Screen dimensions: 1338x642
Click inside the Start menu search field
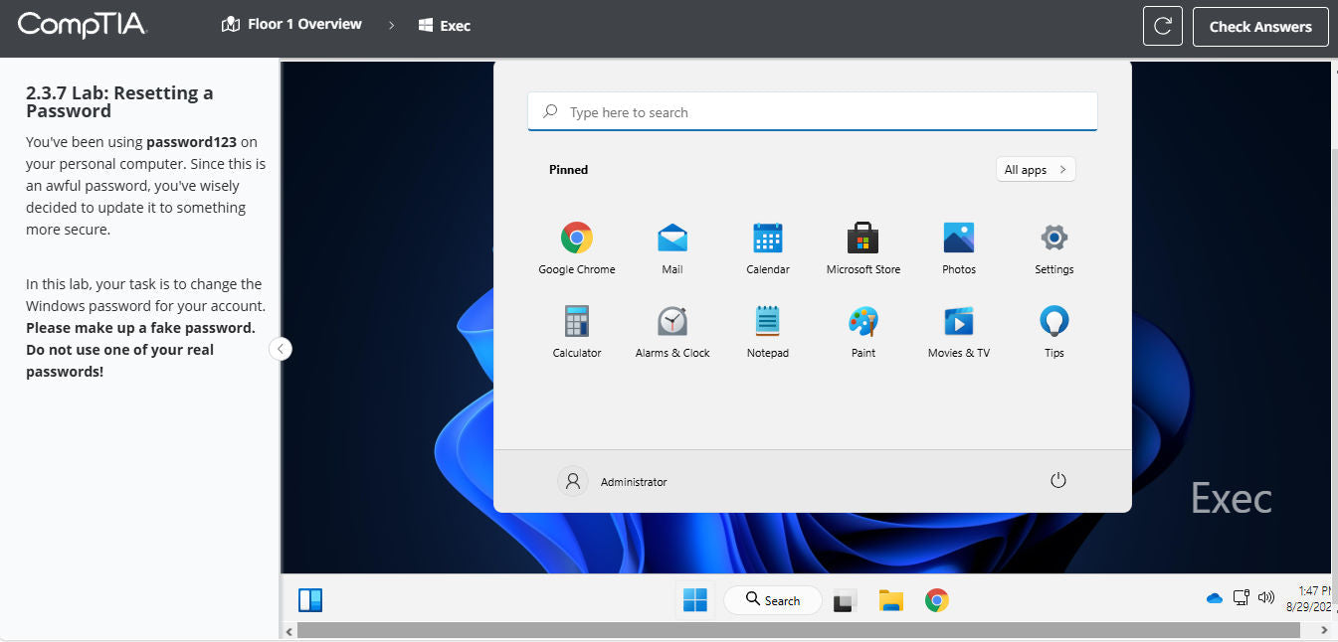(x=812, y=111)
